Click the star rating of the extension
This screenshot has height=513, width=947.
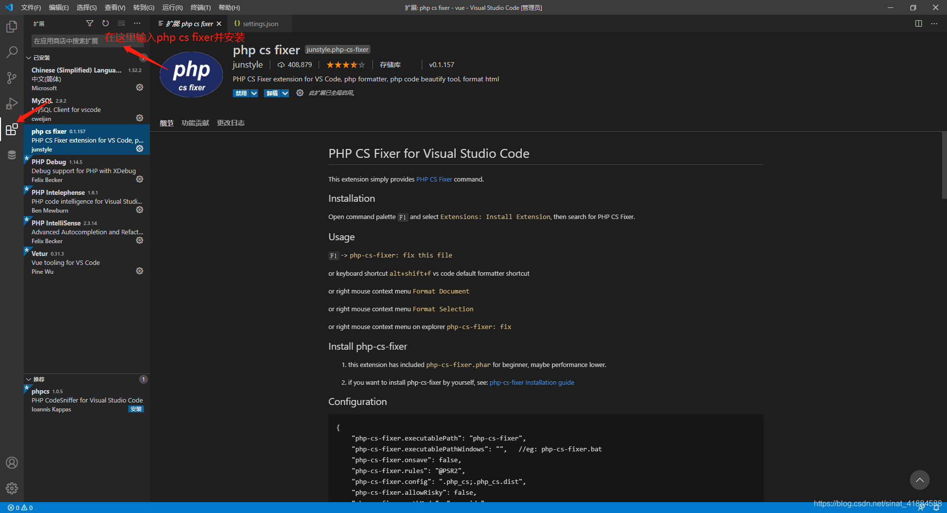(x=346, y=65)
